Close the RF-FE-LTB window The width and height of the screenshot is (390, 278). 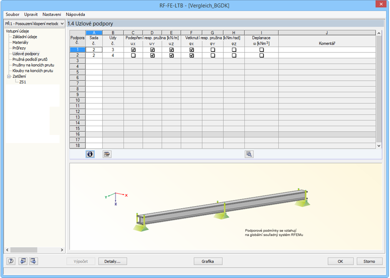[381, 4]
